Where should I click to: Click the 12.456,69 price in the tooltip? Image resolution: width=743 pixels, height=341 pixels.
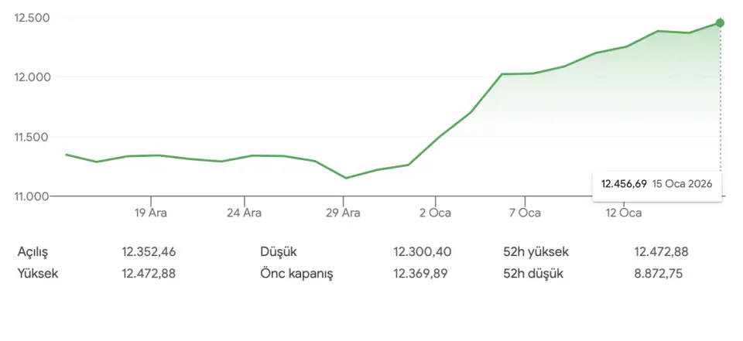pyautogui.click(x=624, y=185)
